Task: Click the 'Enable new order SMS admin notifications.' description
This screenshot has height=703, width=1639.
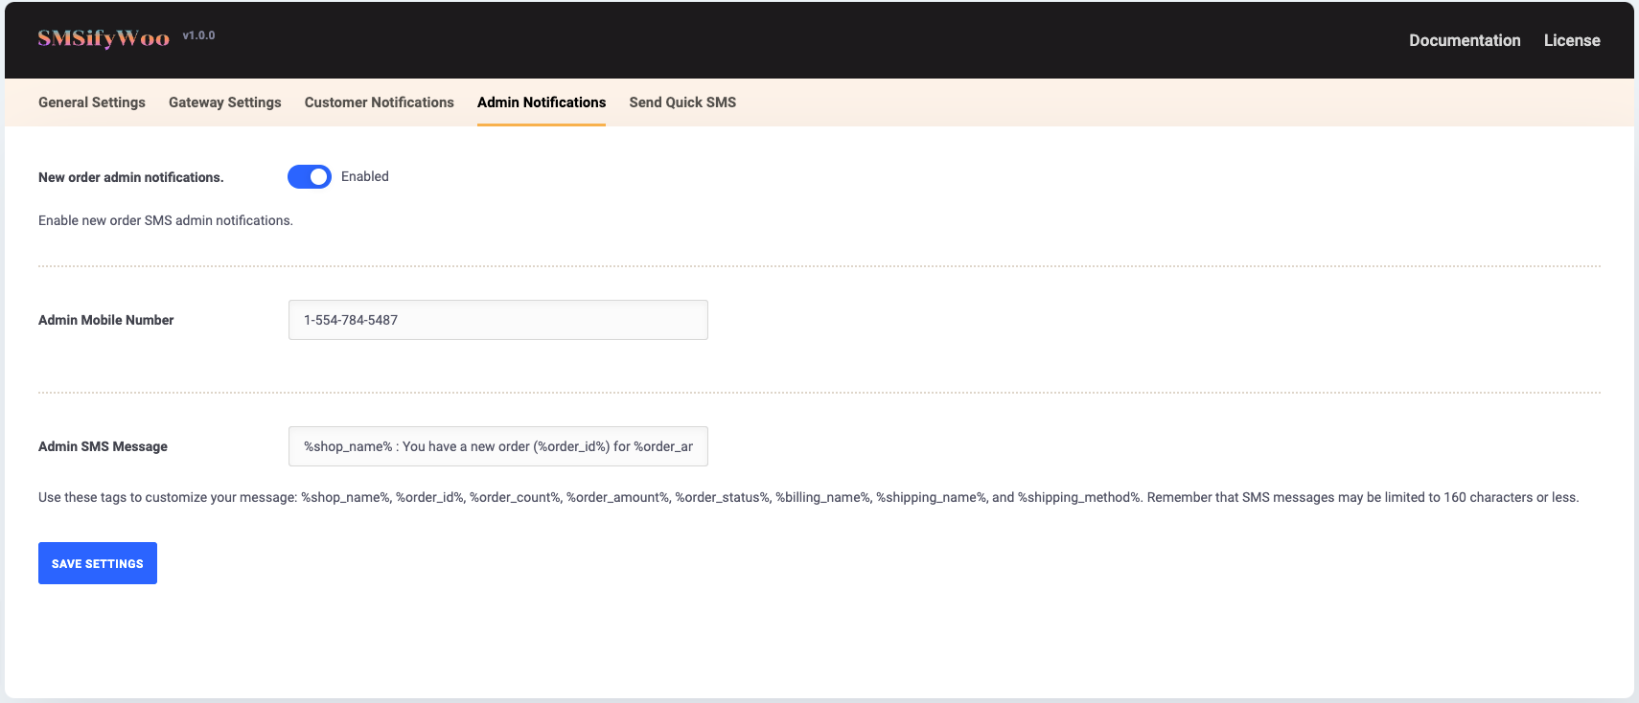Action: click(x=166, y=220)
